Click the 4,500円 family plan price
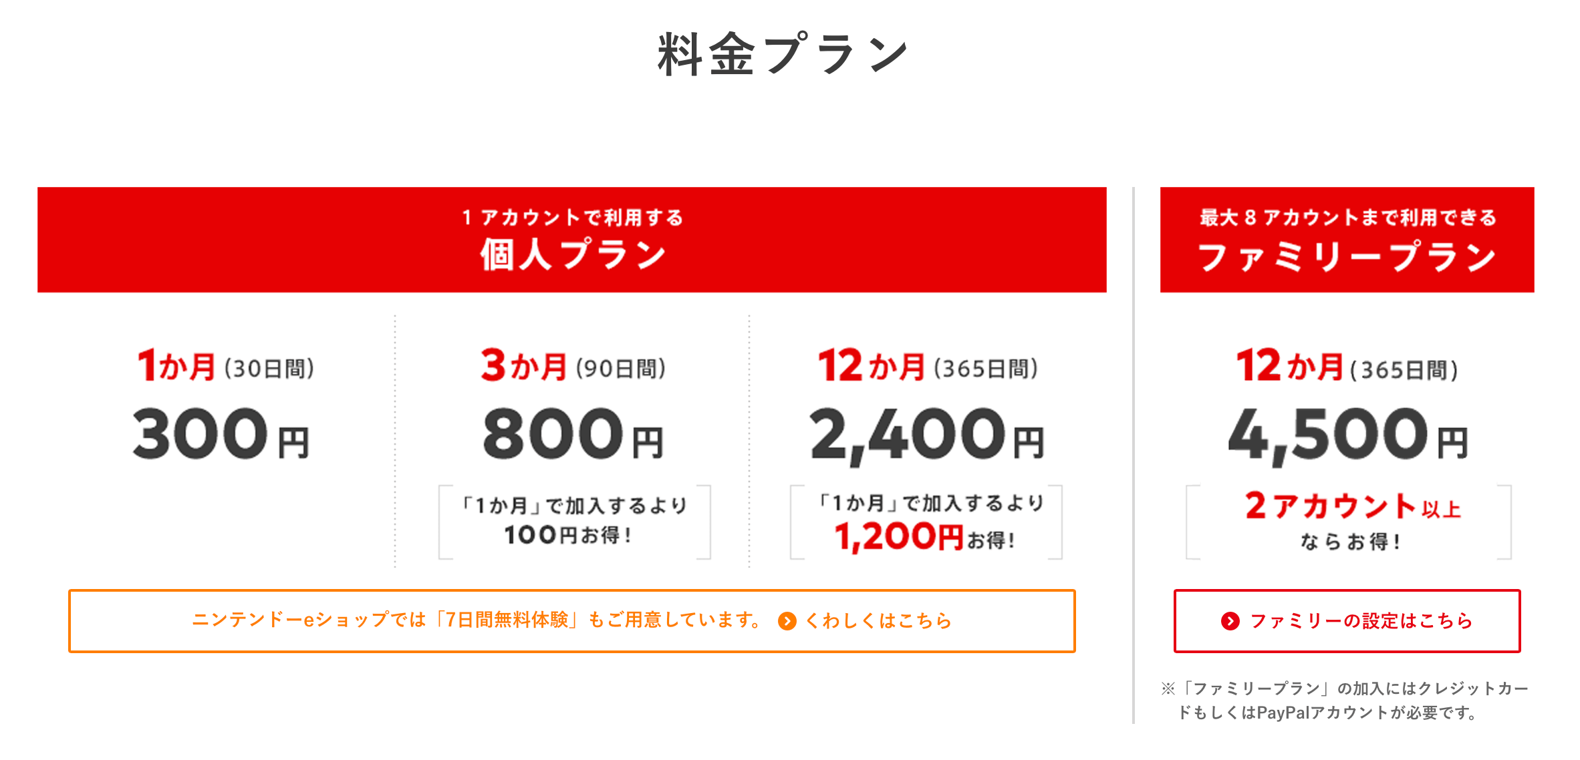This screenshot has width=1580, height=760. click(x=1348, y=435)
